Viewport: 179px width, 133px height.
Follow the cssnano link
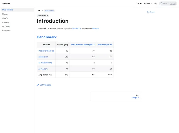tap(95, 29)
